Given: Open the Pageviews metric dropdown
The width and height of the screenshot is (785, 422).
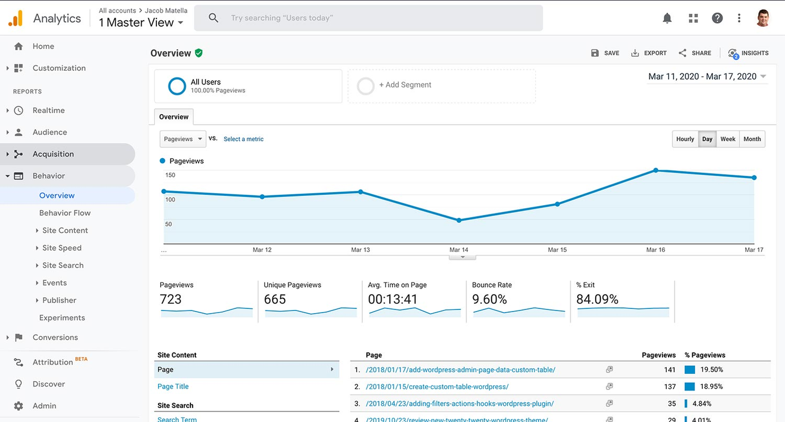Looking at the screenshot, I should (x=182, y=139).
